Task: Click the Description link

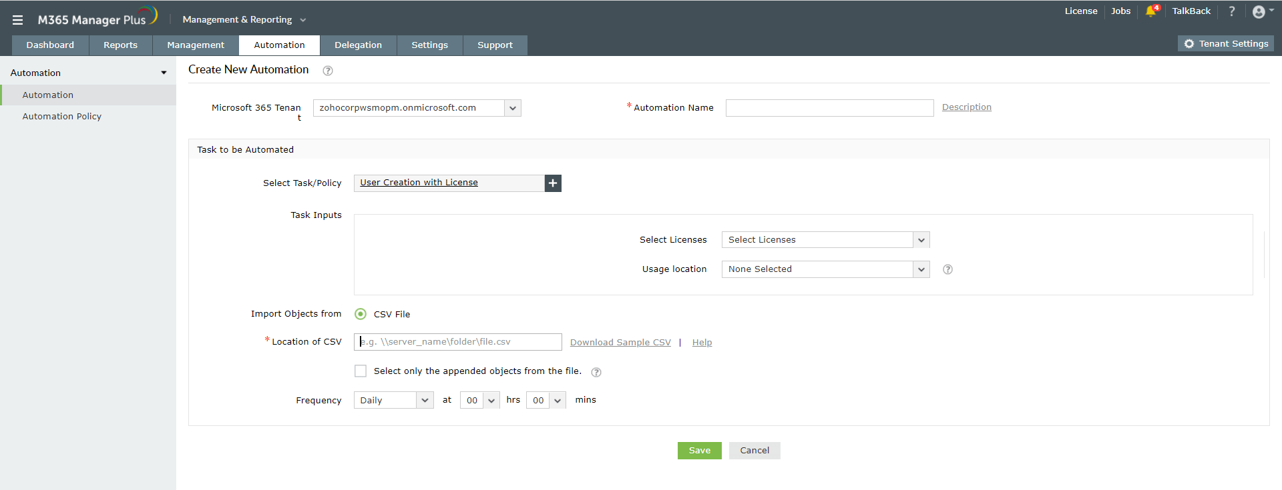Action: click(x=966, y=107)
